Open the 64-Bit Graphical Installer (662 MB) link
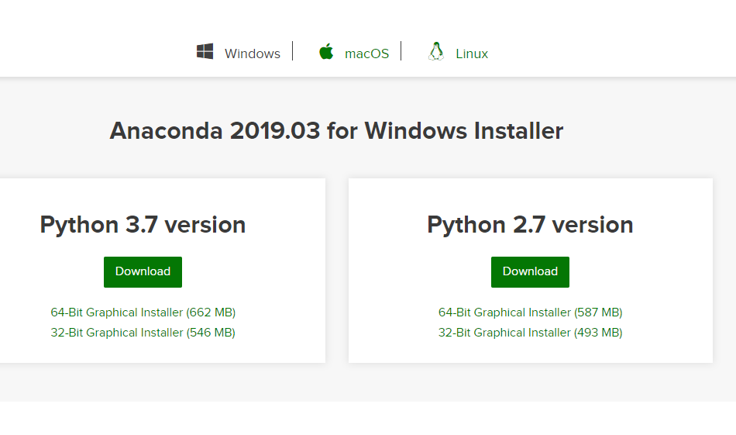736x435 pixels. click(143, 312)
